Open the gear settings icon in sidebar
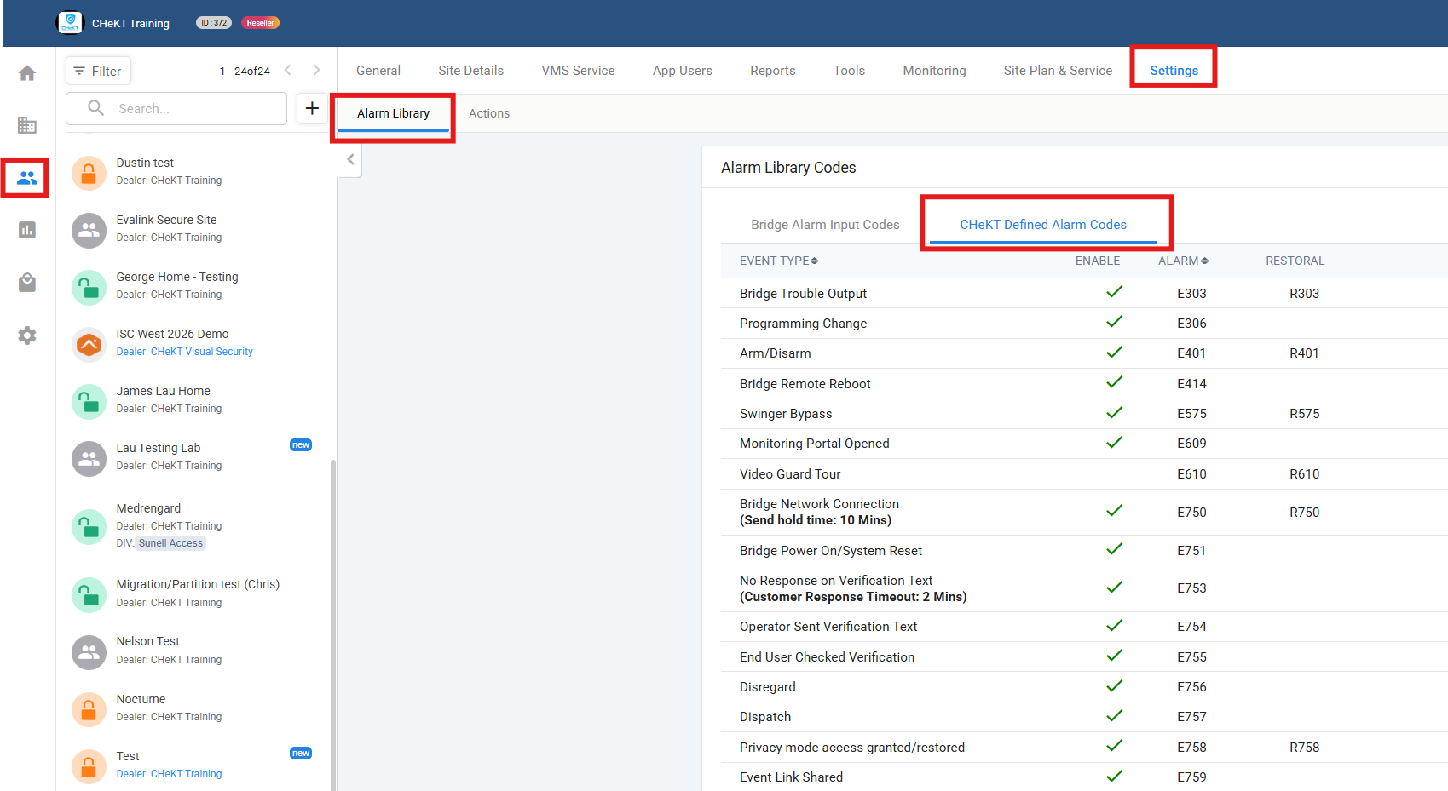Image resolution: width=1448 pixels, height=791 pixels. click(x=27, y=335)
